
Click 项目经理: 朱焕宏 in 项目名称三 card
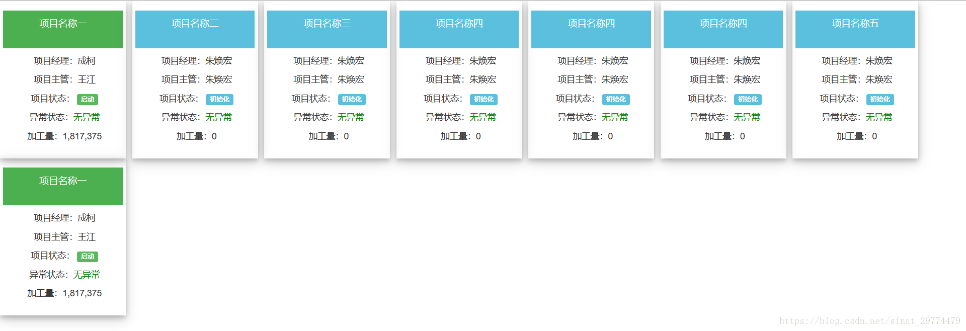click(329, 61)
